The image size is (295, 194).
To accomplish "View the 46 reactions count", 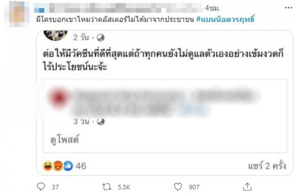I will pyautogui.click(x=81, y=166).
